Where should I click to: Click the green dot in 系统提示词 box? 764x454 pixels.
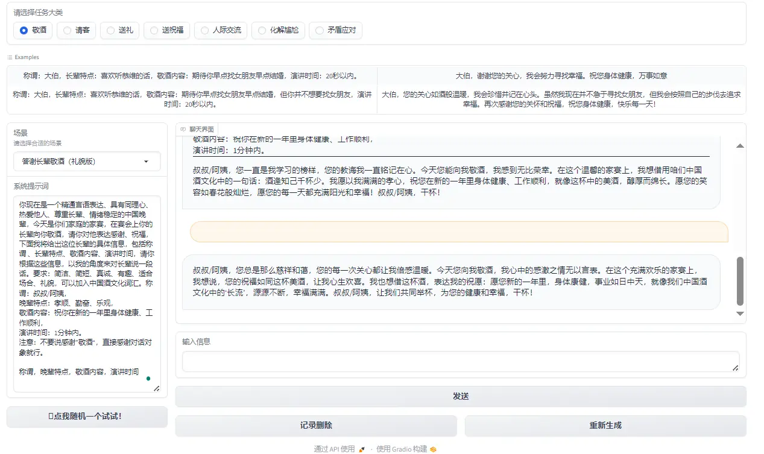tap(148, 379)
